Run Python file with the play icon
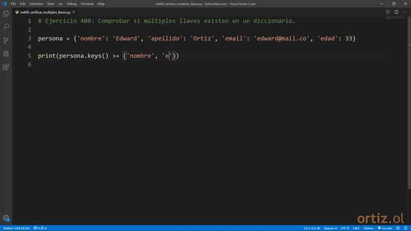This screenshot has height=231, width=411. point(388,12)
